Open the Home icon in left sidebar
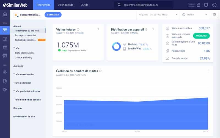 pos(5,14)
